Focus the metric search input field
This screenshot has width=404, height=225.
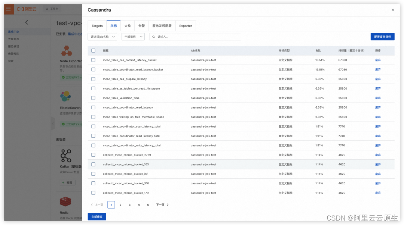pos(195,37)
